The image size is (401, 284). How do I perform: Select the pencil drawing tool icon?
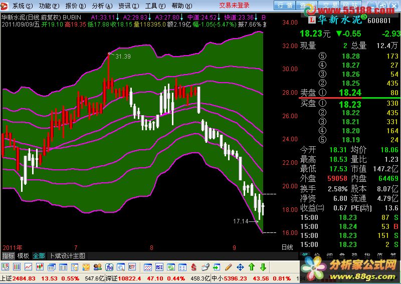click(x=229, y=267)
